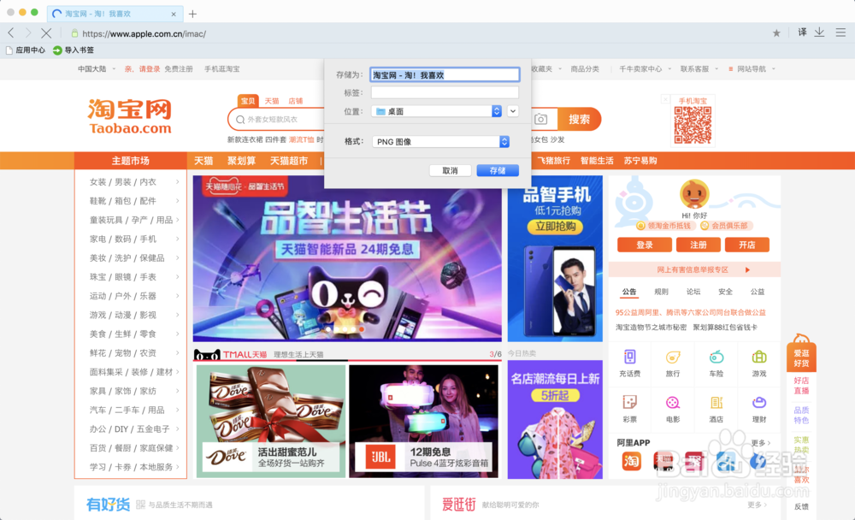Screen dimensions: 855x520
Task: Open the 位置 folder dropdown
Action: pos(436,111)
